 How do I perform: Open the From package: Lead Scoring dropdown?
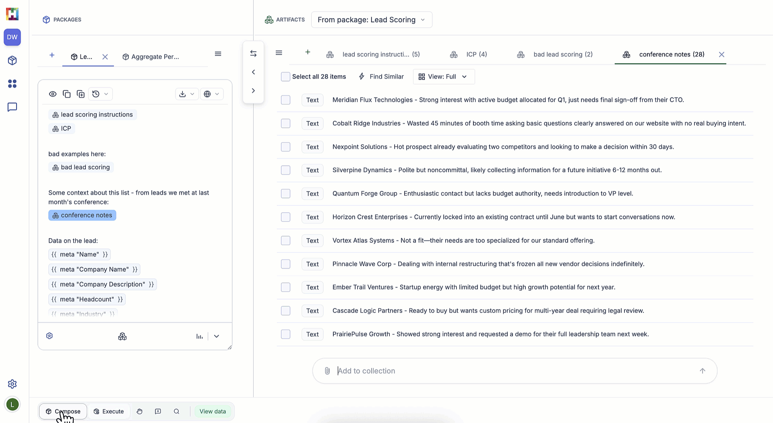click(x=371, y=19)
